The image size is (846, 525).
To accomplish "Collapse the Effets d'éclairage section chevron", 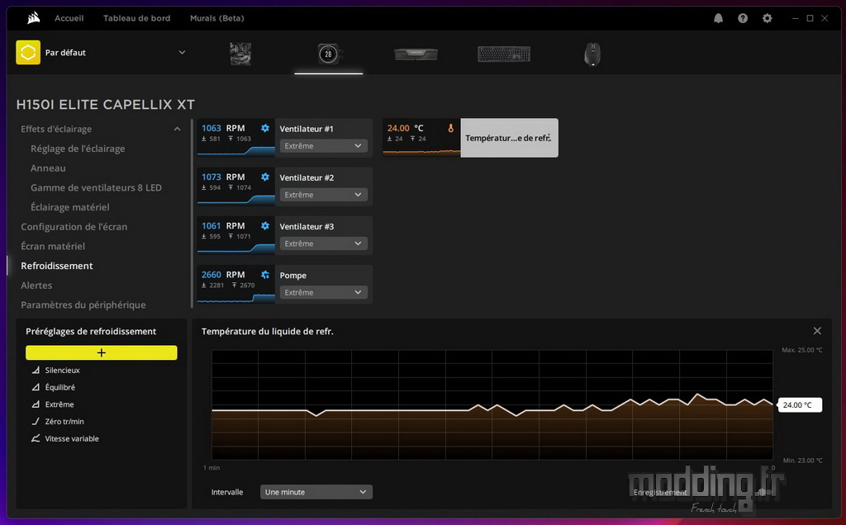I will pyautogui.click(x=177, y=129).
